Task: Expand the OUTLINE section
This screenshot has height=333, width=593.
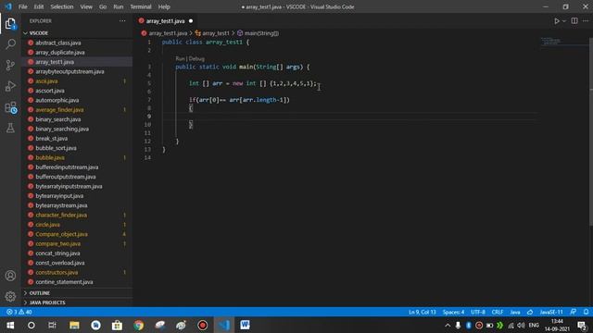Action: point(39,293)
